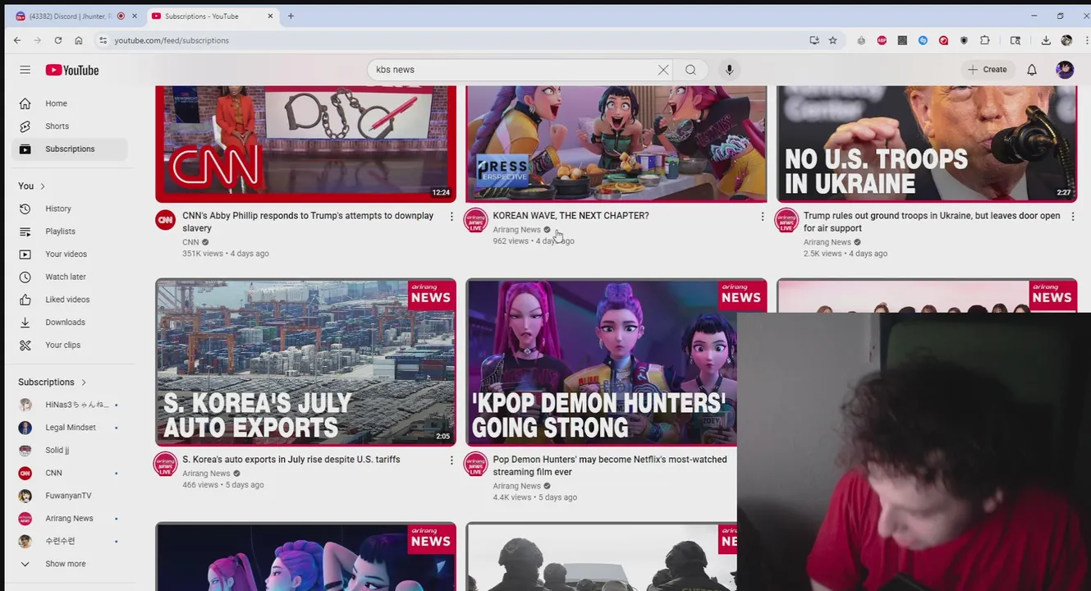Reload the page
1091x591 pixels.
57,40
